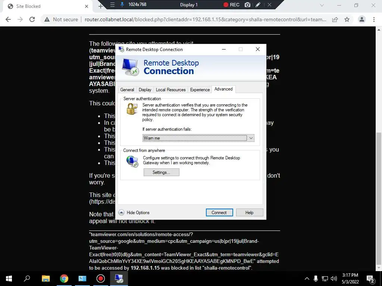
Task: Click the red record app taskbar icon
Action: pyautogui.click(x=101, y=279)
